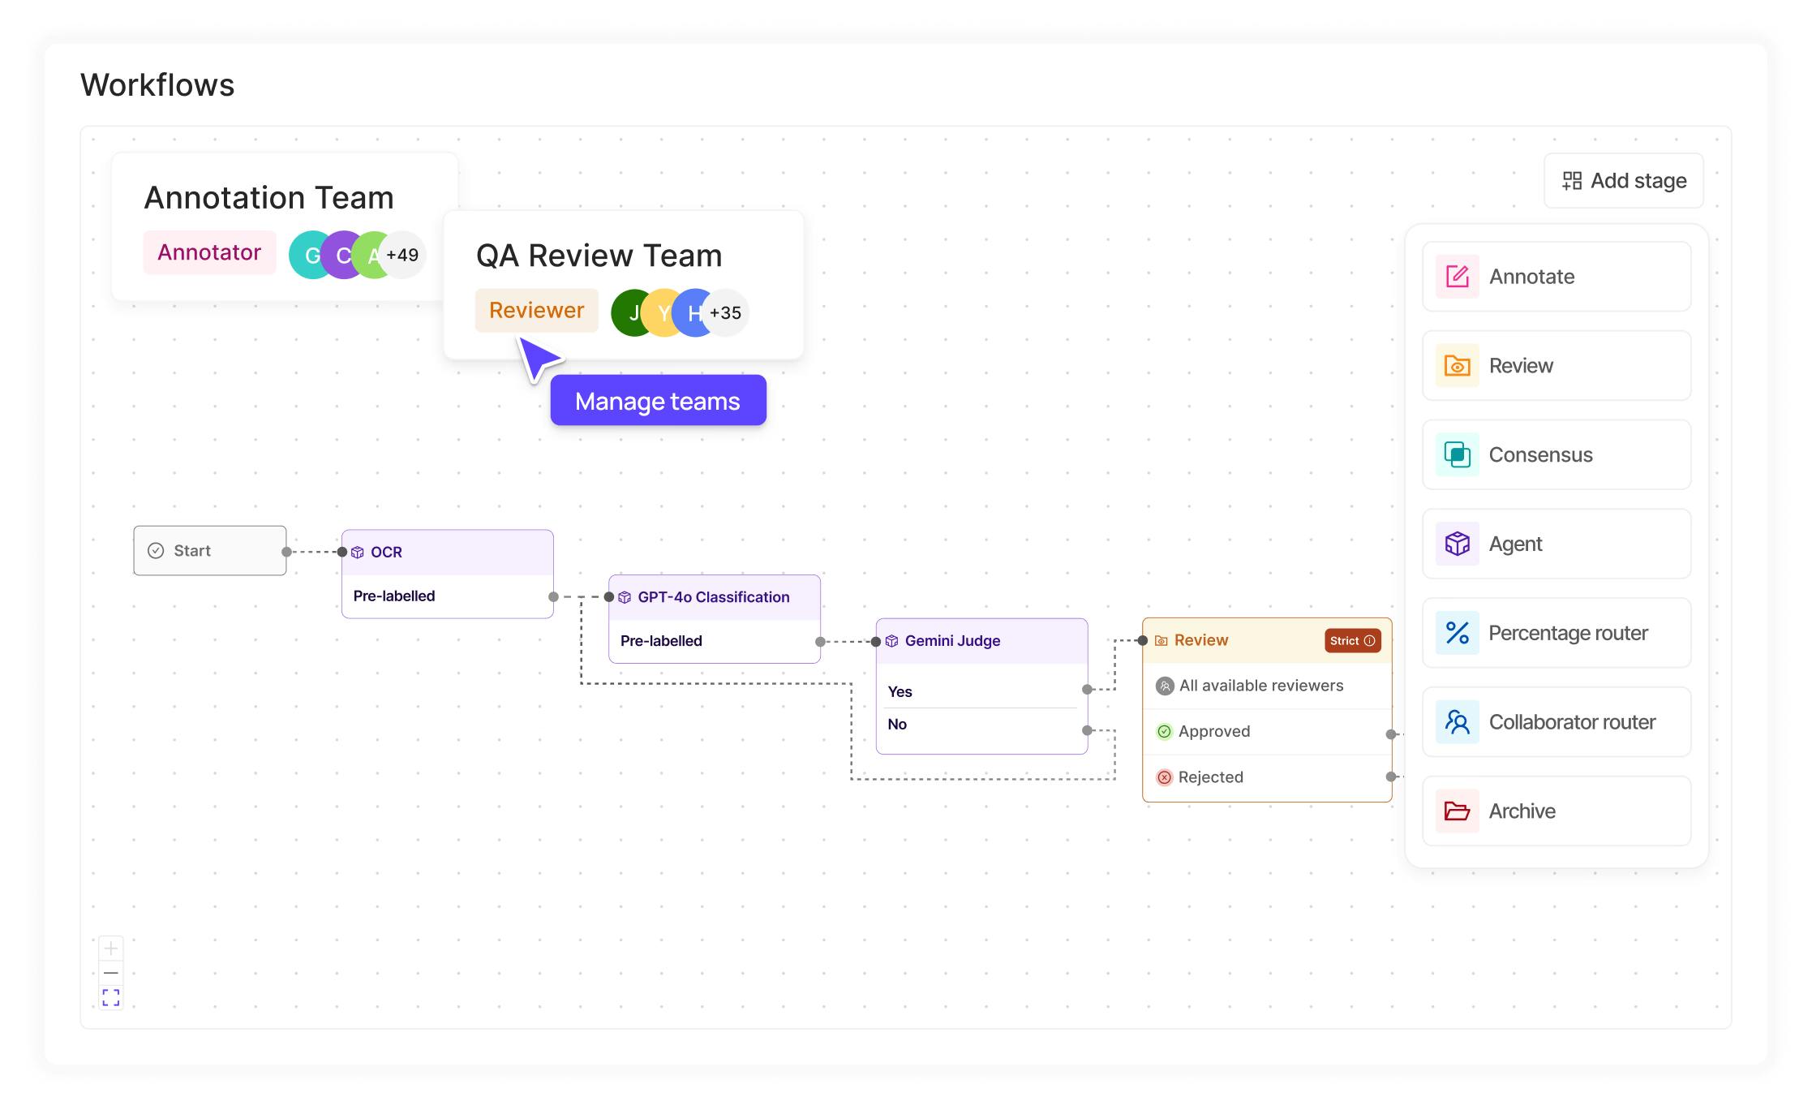Click the red Rejected cross icon
Image resolution: width=1812 pixels, height=1110 pixels.
(x=1164, y=777)
